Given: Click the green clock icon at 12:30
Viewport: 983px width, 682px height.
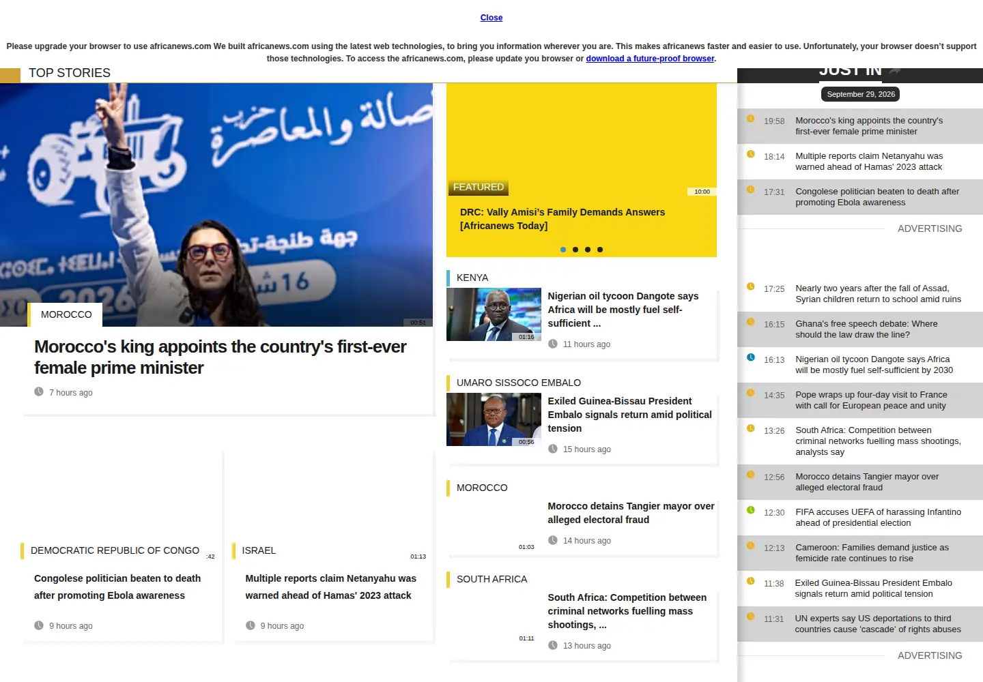Looking at the screenshot, I should [751, 510].
